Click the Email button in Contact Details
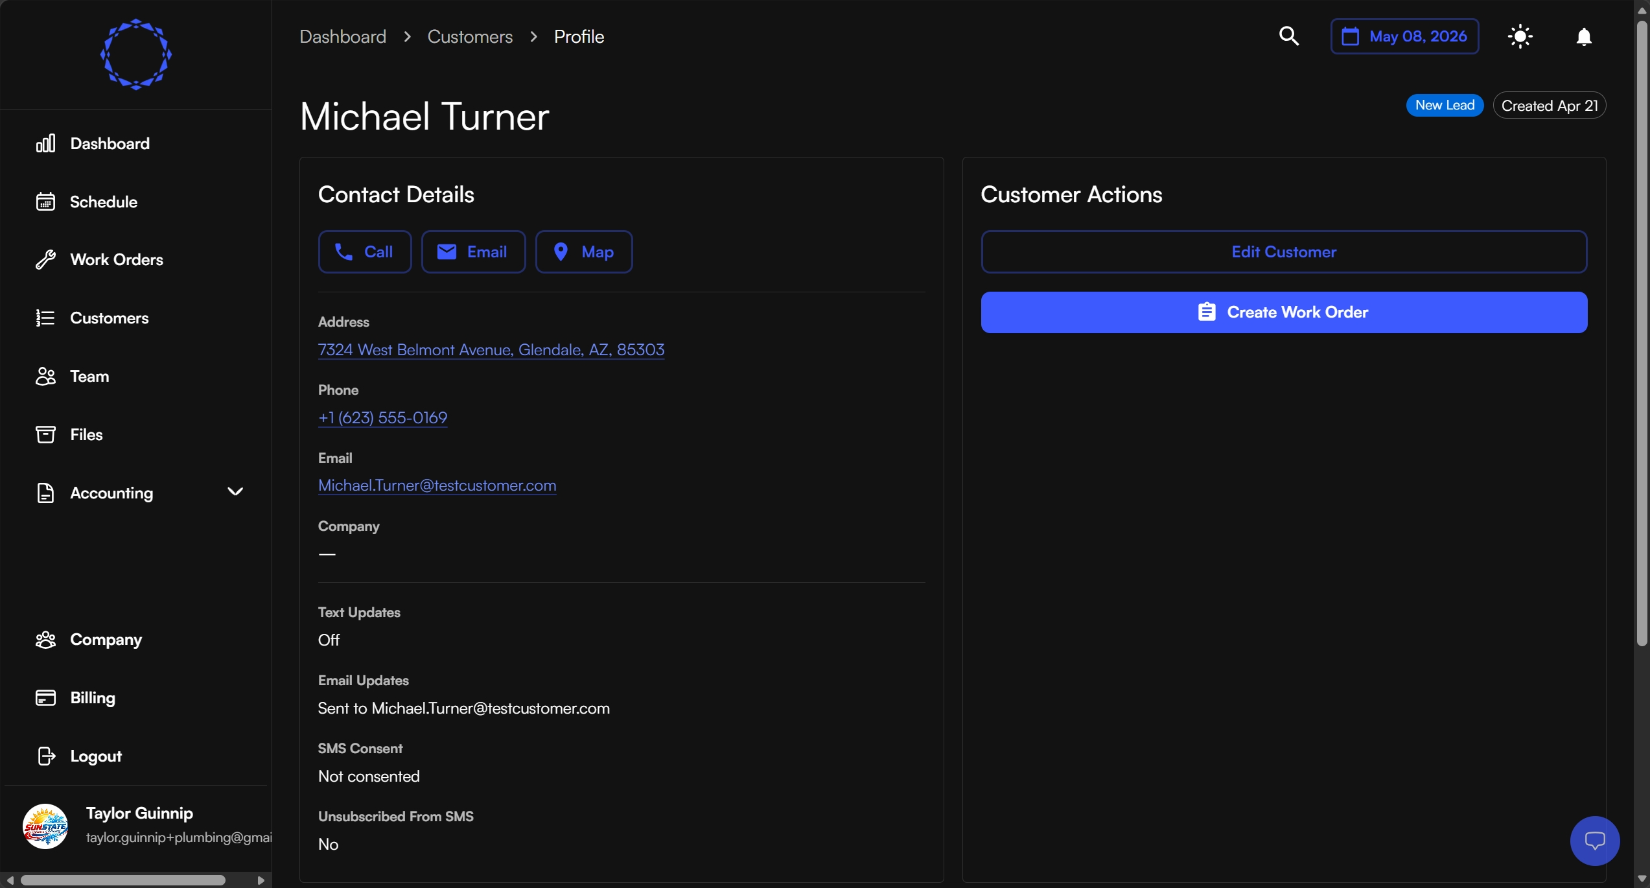 click(473, 251)
